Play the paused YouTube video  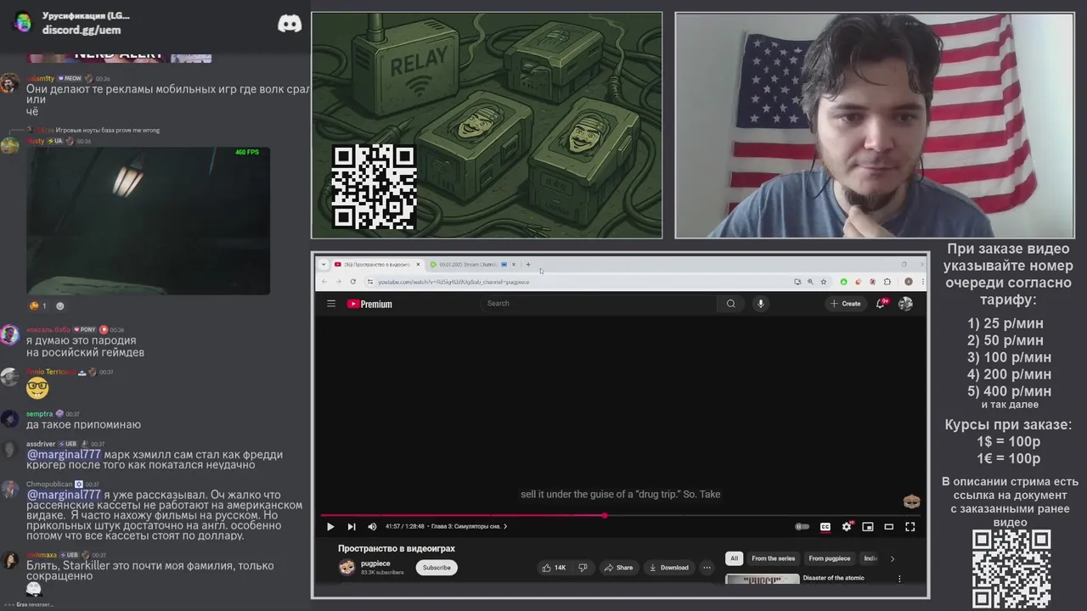(330, 527)
